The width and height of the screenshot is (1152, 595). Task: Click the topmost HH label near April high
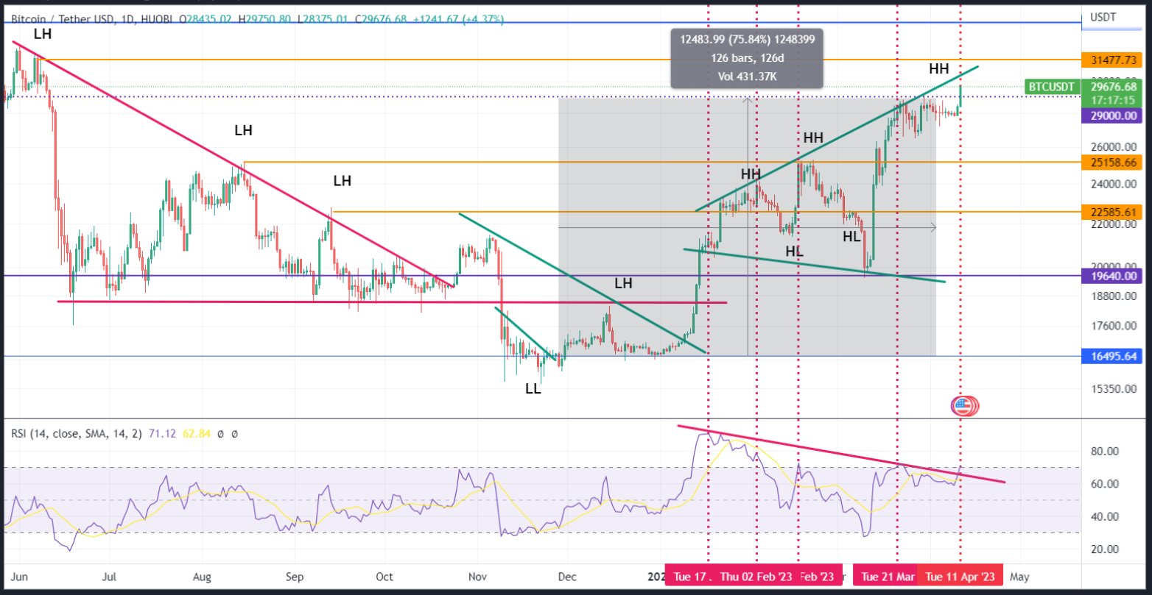(938, 69)
